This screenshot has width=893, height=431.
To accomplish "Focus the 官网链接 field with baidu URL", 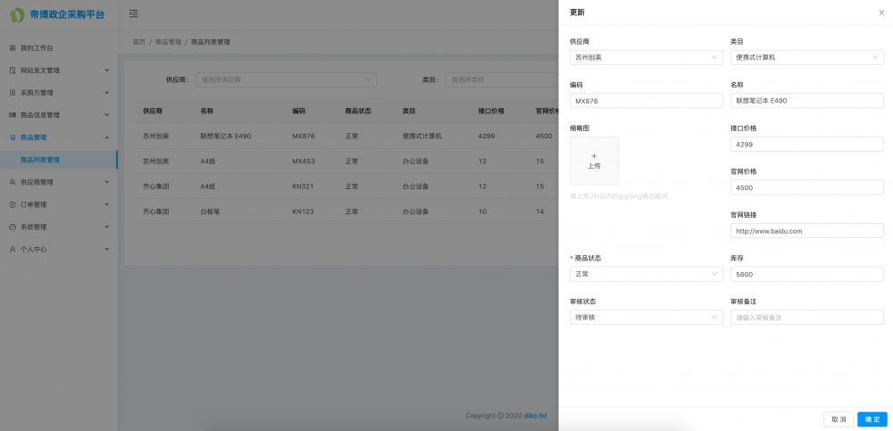I will tap(806, 230).
